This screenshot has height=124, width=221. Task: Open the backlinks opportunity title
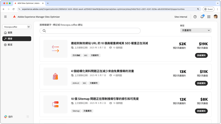(109, 43)
